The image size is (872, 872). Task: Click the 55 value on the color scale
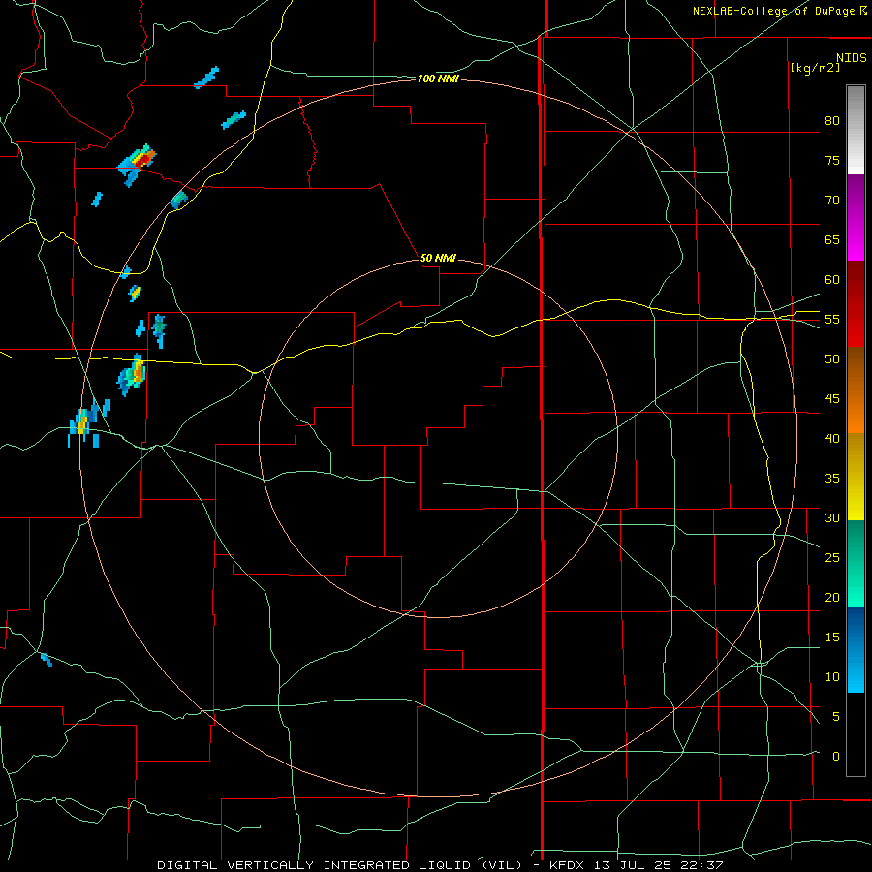tap(832, 319)
